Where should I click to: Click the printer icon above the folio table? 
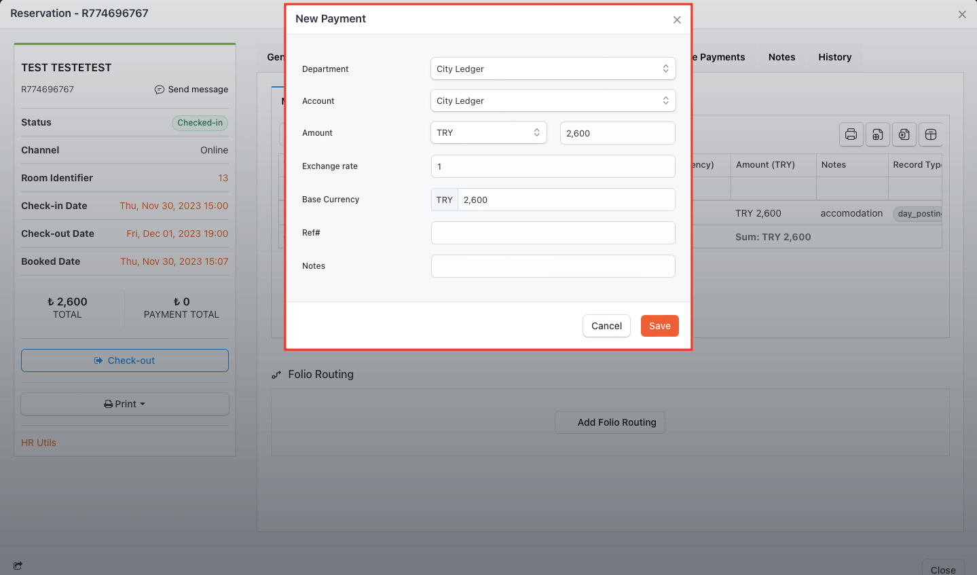851,134
